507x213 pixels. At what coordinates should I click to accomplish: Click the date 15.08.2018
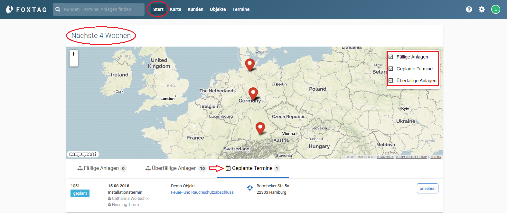118,186
